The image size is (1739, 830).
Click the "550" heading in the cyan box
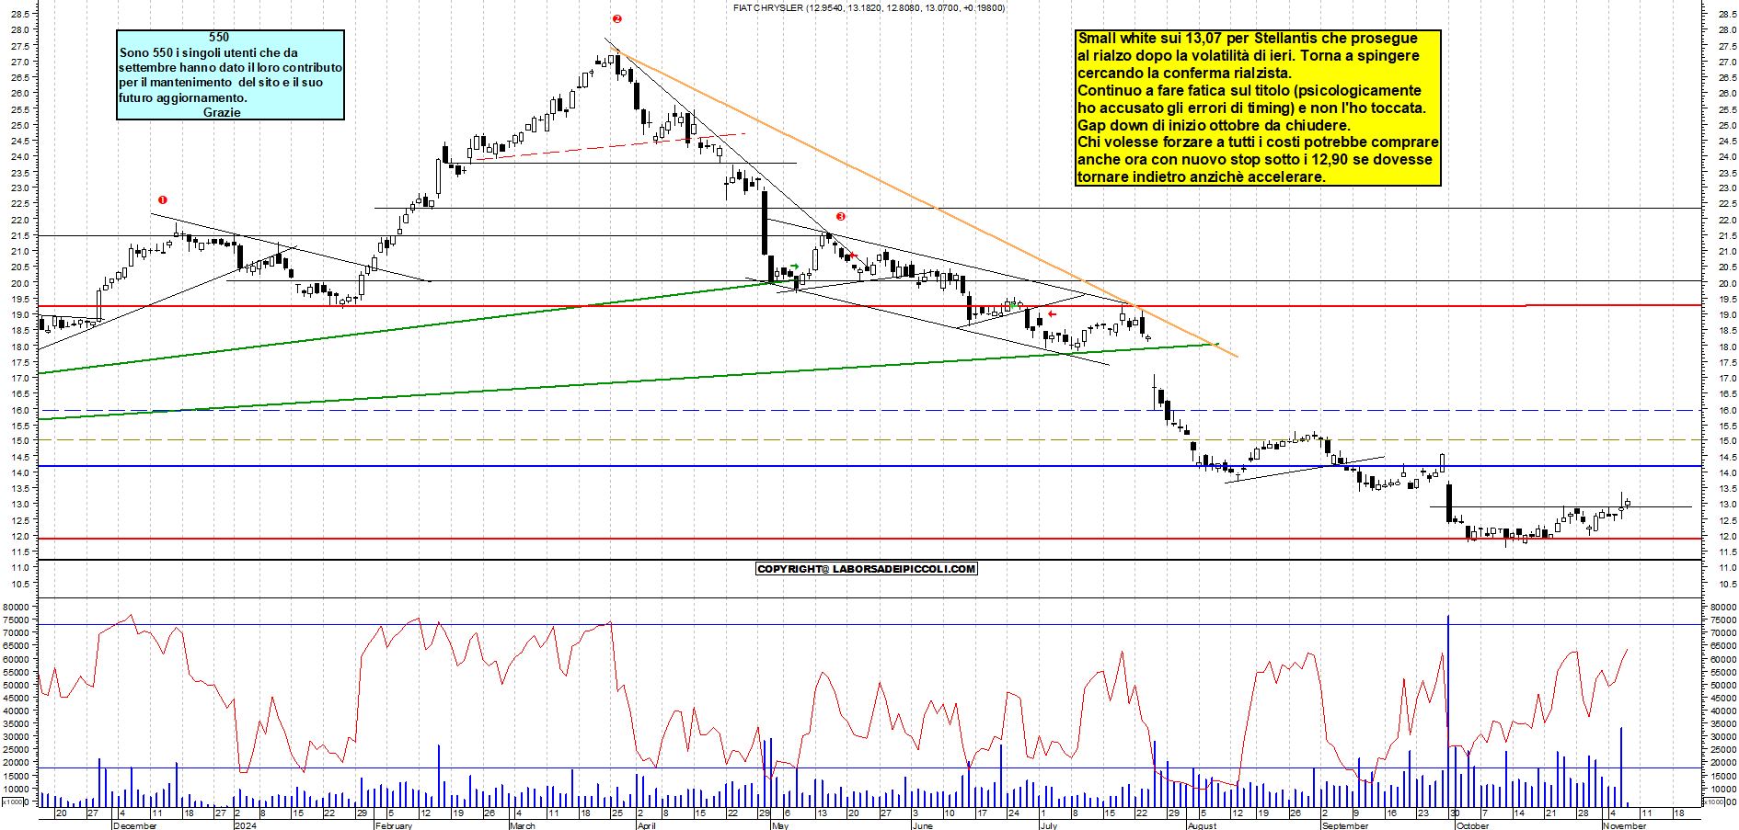219,38
